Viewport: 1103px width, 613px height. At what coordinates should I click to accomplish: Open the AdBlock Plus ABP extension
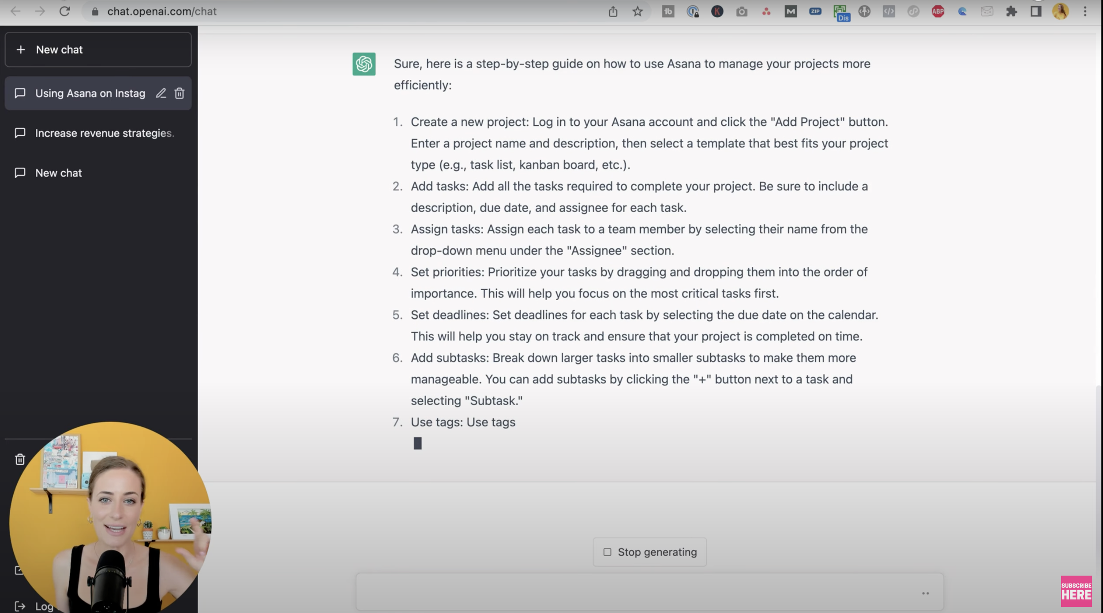(x=938, y=11)
